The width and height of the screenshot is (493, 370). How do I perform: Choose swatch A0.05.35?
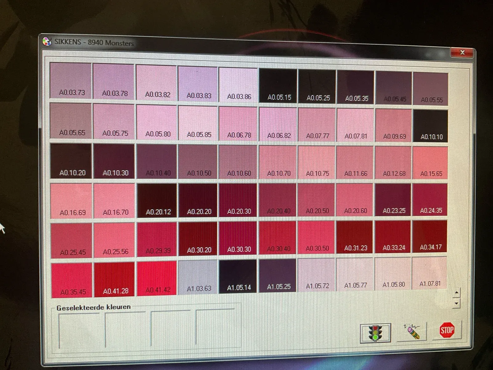[x=356, y=87]
